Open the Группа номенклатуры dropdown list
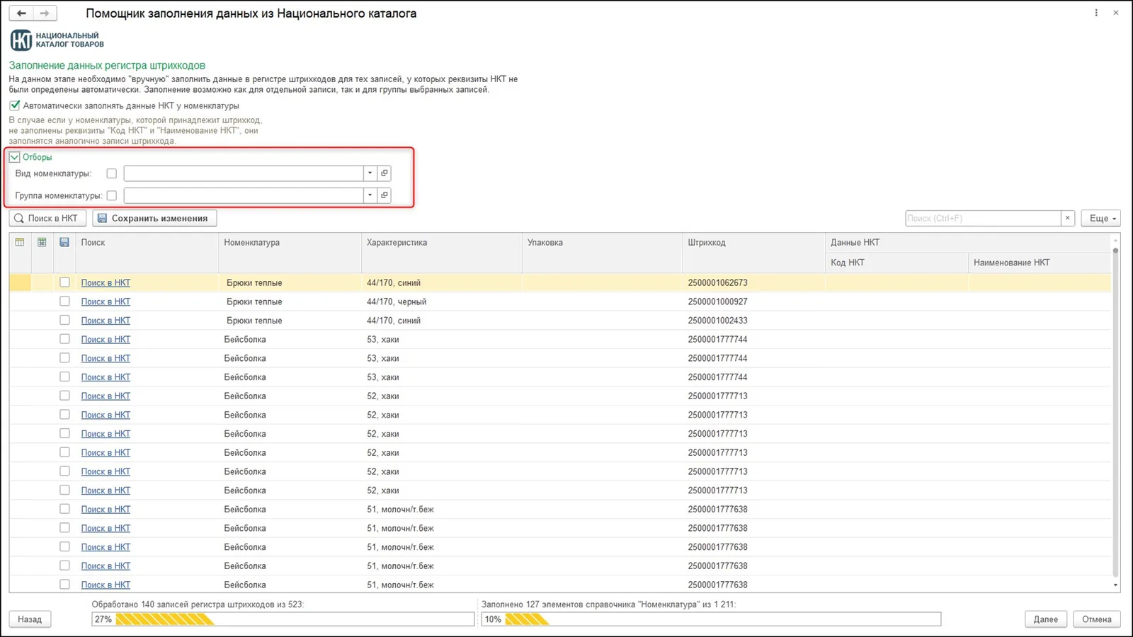This screenshot has width=1133, height=637. [x=370, y=195]
